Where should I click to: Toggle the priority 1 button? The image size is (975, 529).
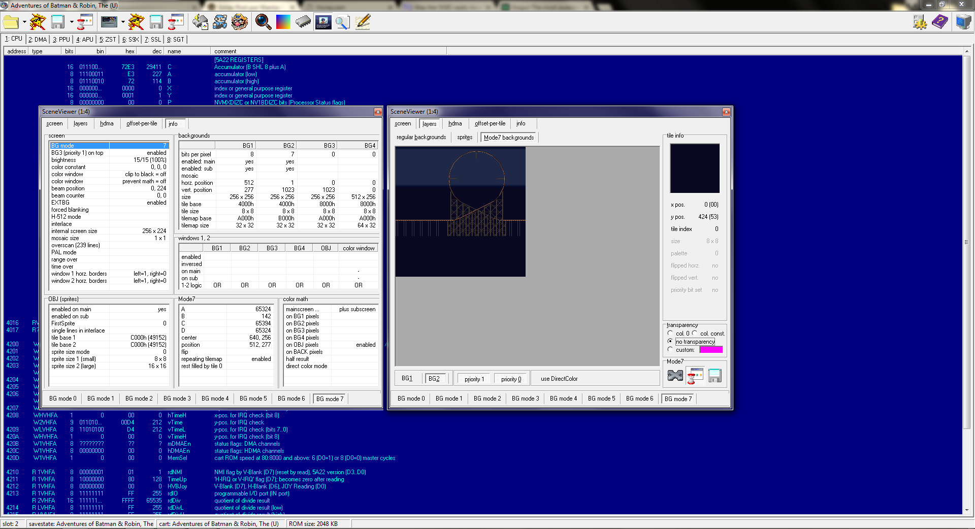474,379
